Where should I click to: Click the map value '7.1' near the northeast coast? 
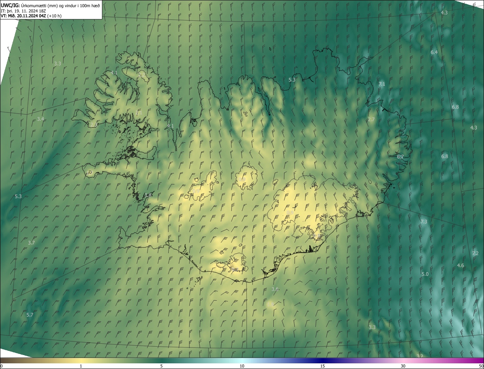click(382, 84)
